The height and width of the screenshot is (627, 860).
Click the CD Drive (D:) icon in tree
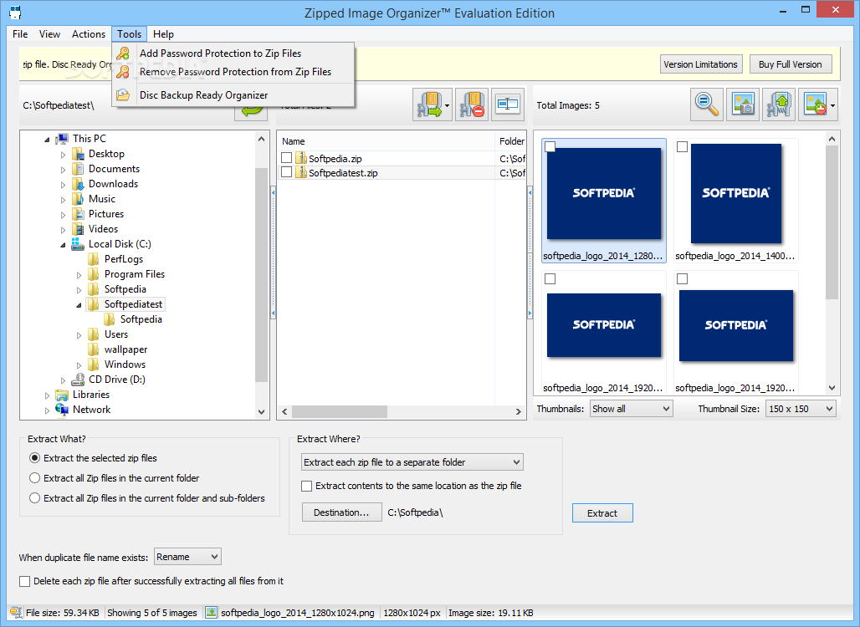click(x=78, y=380)
